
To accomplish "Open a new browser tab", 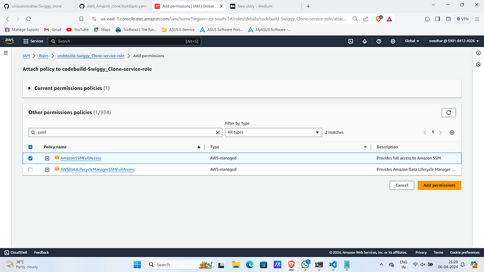I will (x=308, y=6).
